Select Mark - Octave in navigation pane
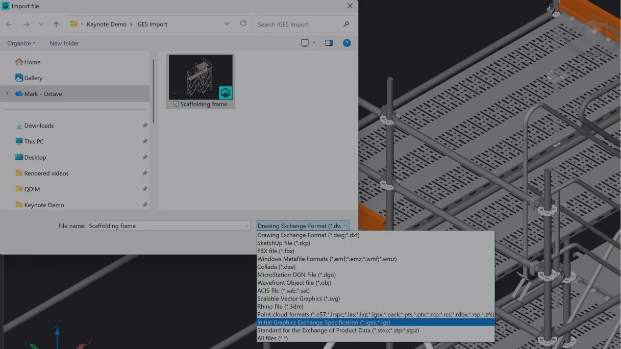This screenshot has width=621, height=349. [x=74, y=94]
